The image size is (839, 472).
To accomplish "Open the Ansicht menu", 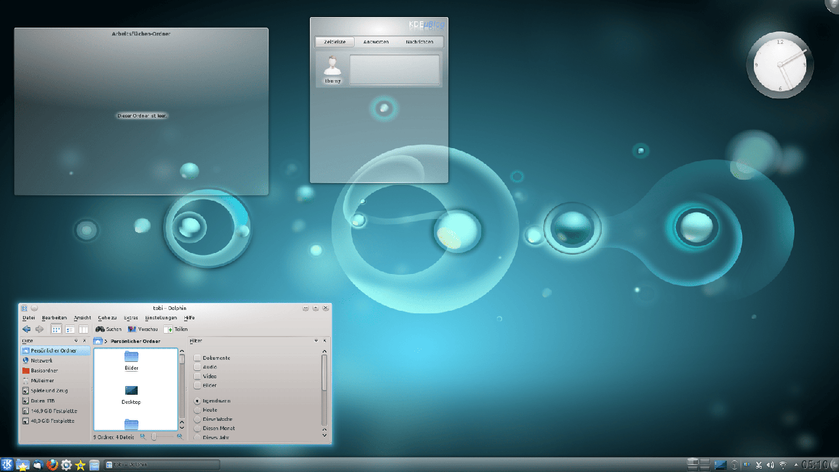I will pyautogui.click(x=82, y=318).
